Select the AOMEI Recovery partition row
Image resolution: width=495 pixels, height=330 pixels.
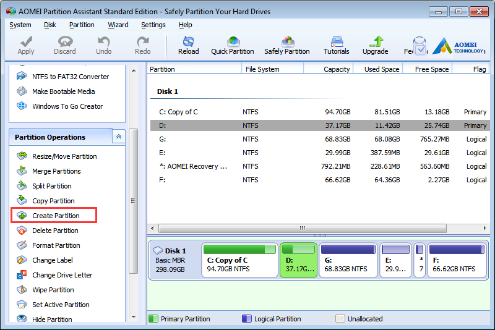click(x=320, y=166)
